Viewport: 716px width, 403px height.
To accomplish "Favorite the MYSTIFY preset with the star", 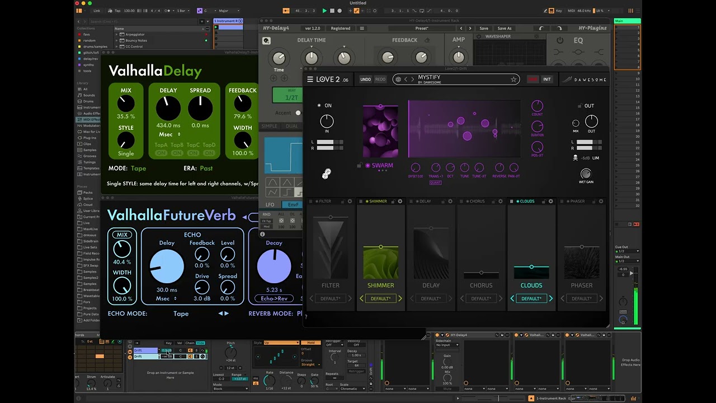I will click(x=514, y=79).
